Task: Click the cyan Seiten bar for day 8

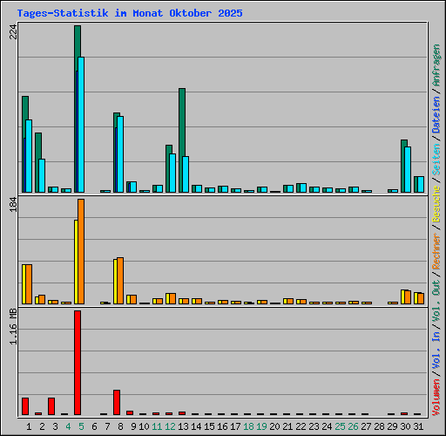Action: pyautogui.click(x=120, y=154)
